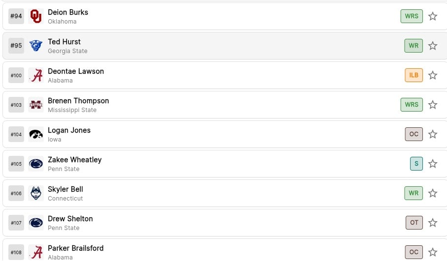Click the Oklahoma Sooners logo icon
This screenshot has height=261, width=447.
click(x=36, y=16)
